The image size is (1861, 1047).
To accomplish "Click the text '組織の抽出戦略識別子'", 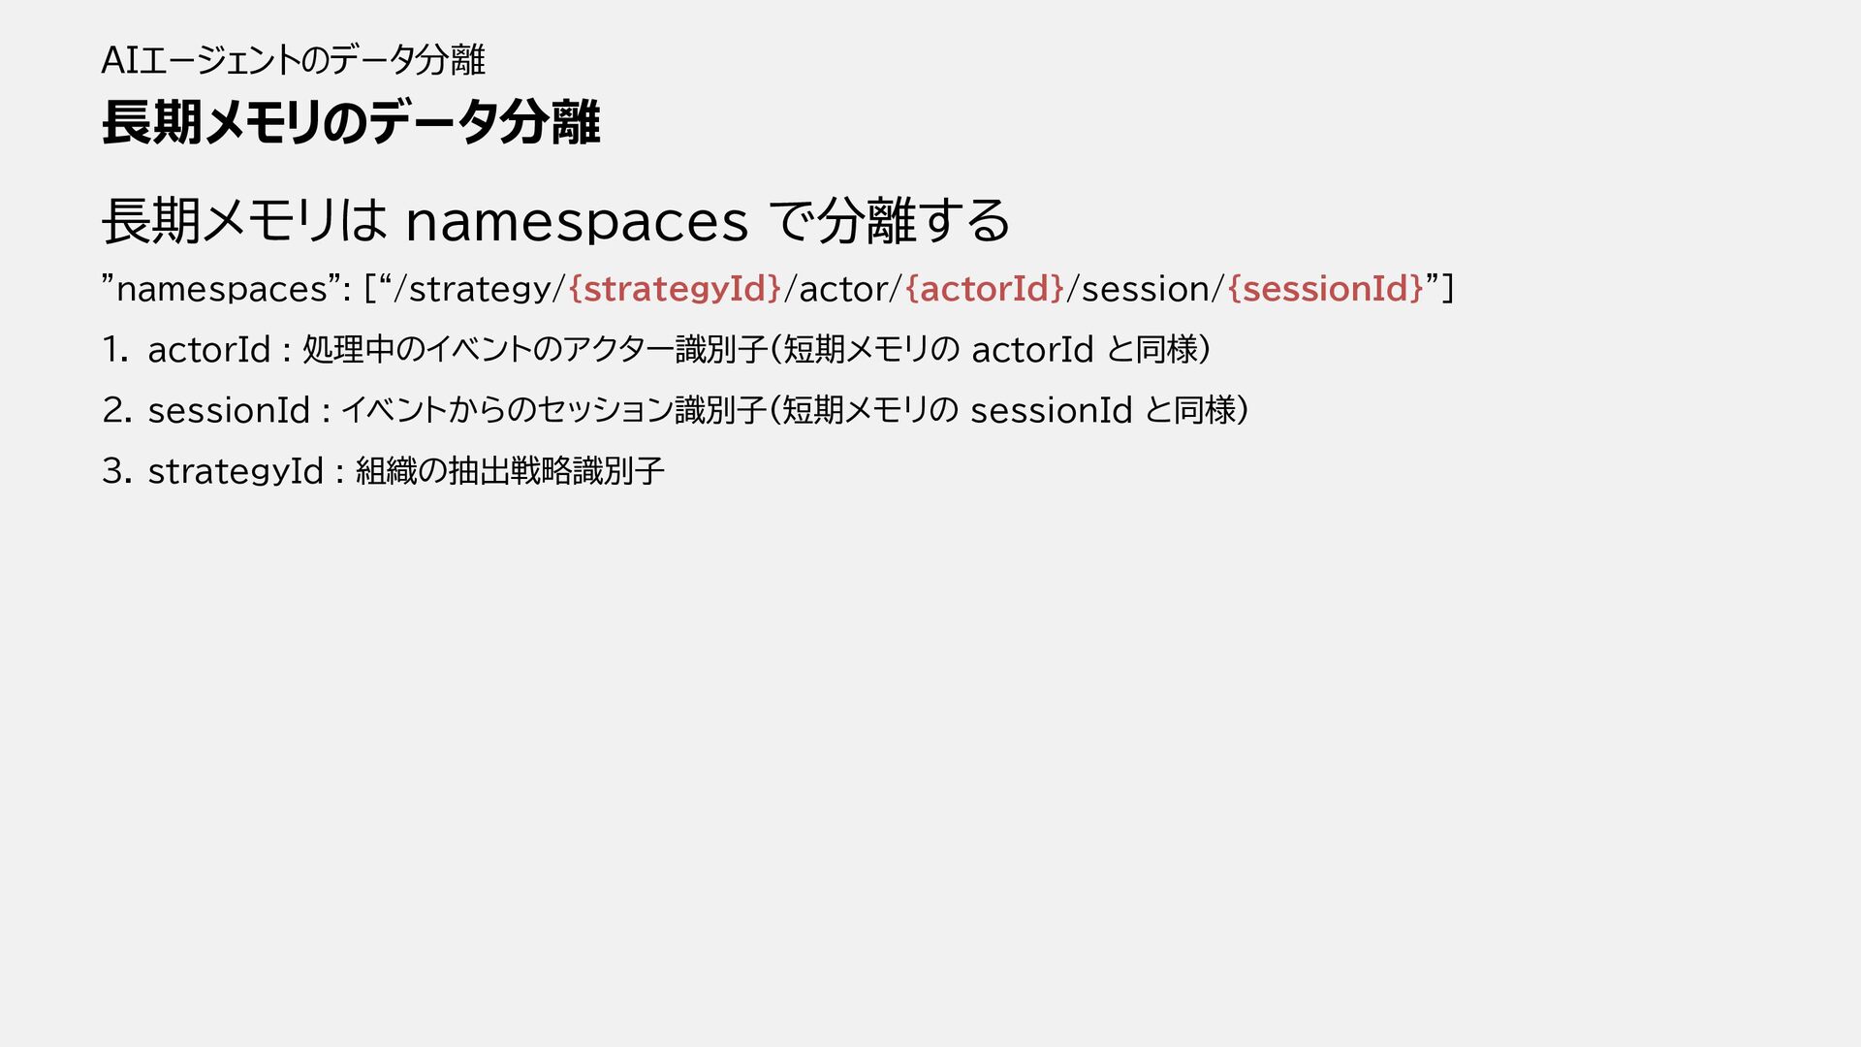I will (x=510, y=472).
